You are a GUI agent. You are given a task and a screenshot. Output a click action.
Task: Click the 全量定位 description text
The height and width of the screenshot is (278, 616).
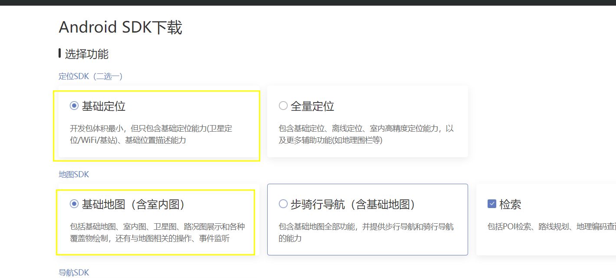click(367, 134)
